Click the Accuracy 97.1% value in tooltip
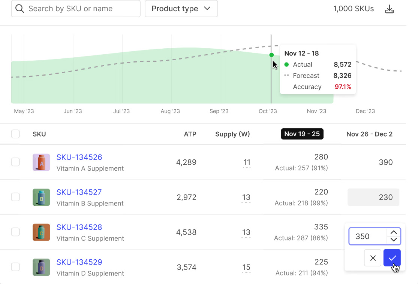The image size is (418, 284). coord(343,87)
